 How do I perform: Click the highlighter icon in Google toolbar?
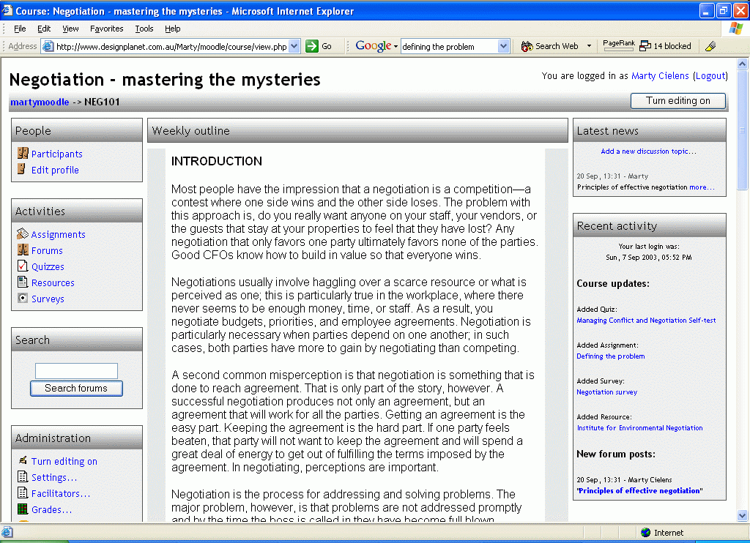(710, 46)
